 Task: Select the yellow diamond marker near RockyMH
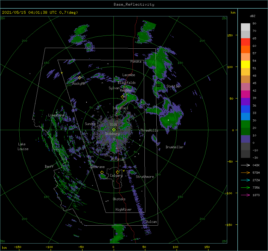click(x=80, y=78)
